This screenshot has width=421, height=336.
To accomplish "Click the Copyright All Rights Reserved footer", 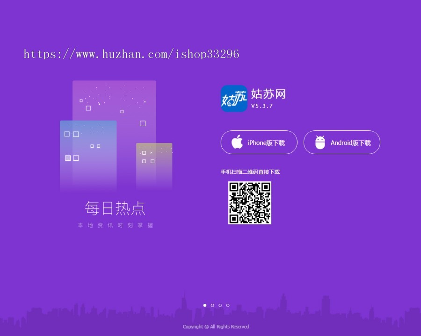I will coord(216,327).
